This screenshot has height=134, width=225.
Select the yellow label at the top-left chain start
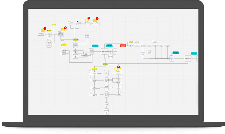54,25
